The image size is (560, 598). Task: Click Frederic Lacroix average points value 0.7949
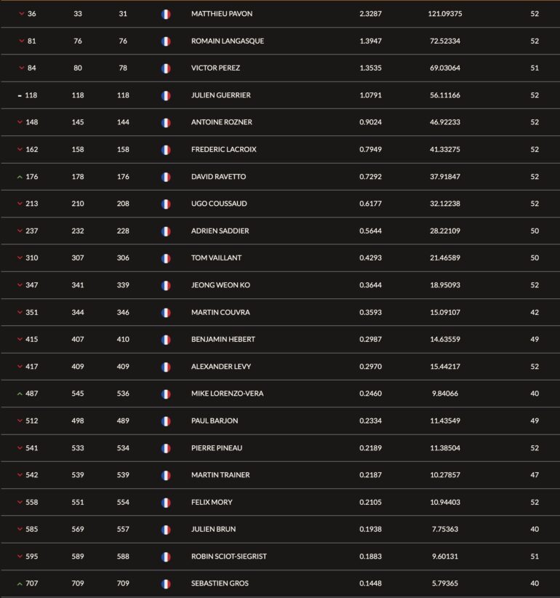point(370,150)
